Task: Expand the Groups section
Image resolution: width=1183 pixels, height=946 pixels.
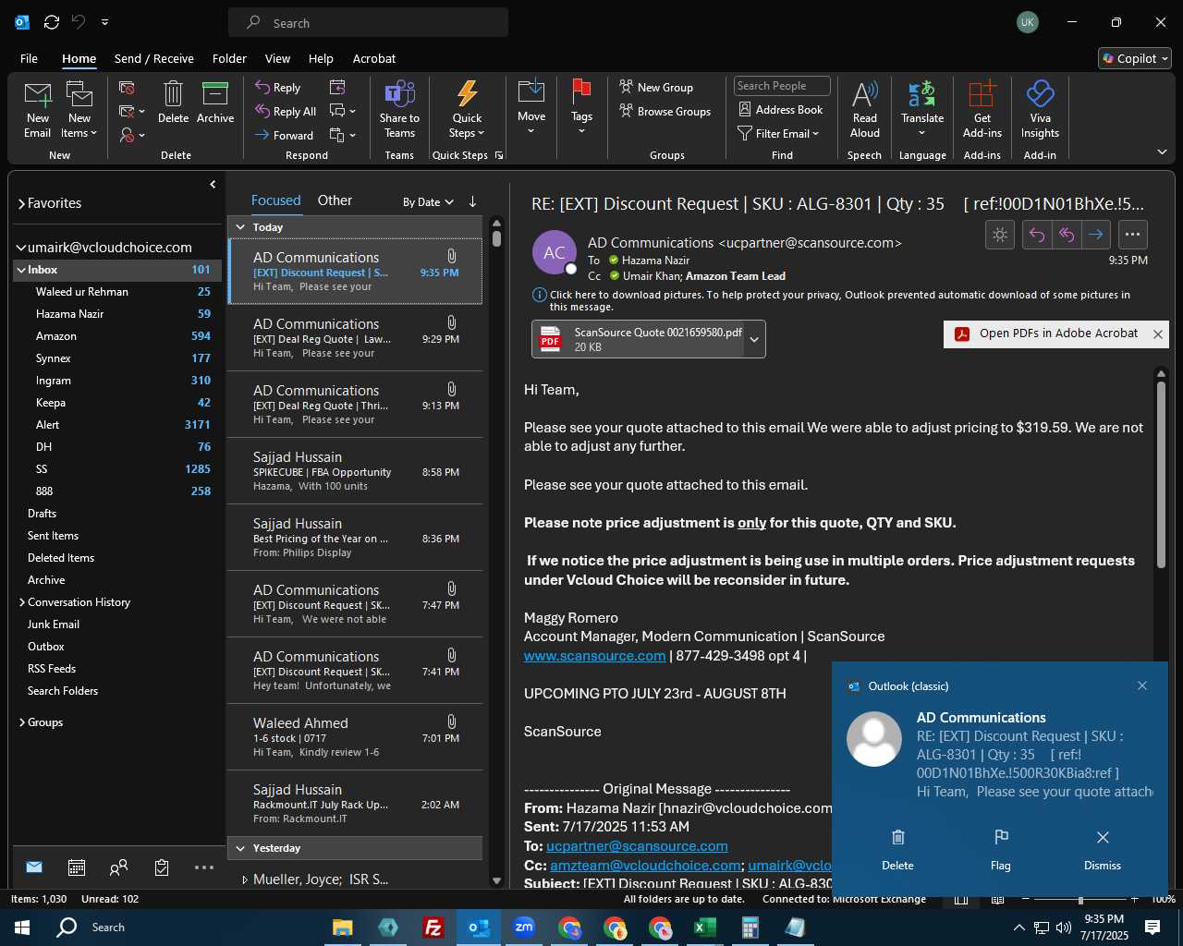Action: point(21,722)
